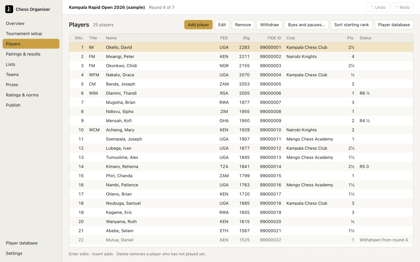Click the Add player button
420x262 pixels.
pyautogui.click(x=198, y=25)
